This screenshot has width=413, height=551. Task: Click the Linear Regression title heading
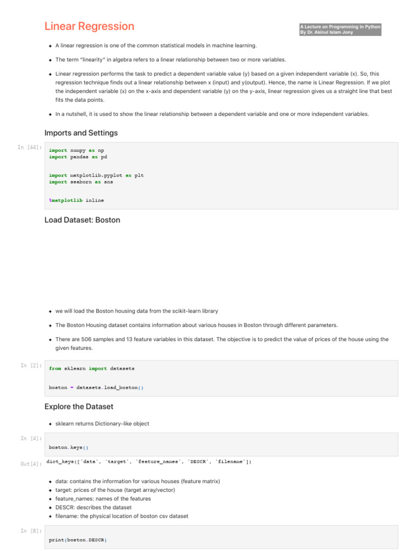89,26
